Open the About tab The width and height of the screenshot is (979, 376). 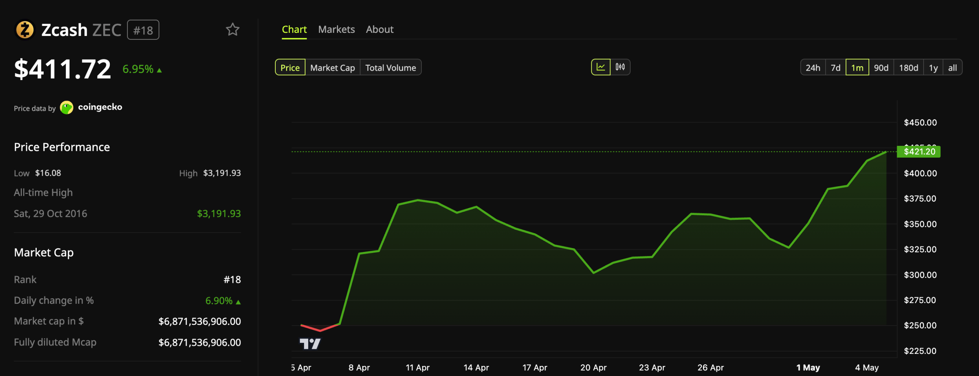(380, 29)
